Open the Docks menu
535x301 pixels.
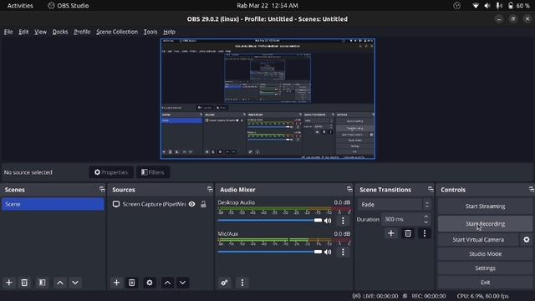[60, 32]
